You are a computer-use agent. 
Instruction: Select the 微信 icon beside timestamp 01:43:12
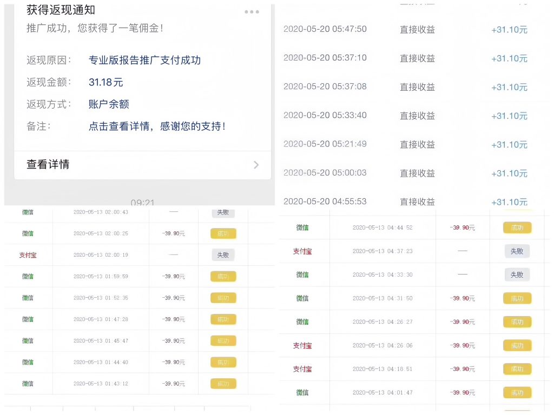[28, 384]
